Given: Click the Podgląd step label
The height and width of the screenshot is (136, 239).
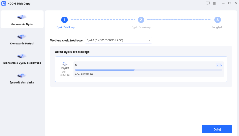Looking at the screenshot, I should pos(216,27).
